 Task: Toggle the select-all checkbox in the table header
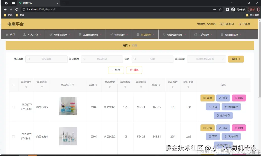tap(14, 85)
